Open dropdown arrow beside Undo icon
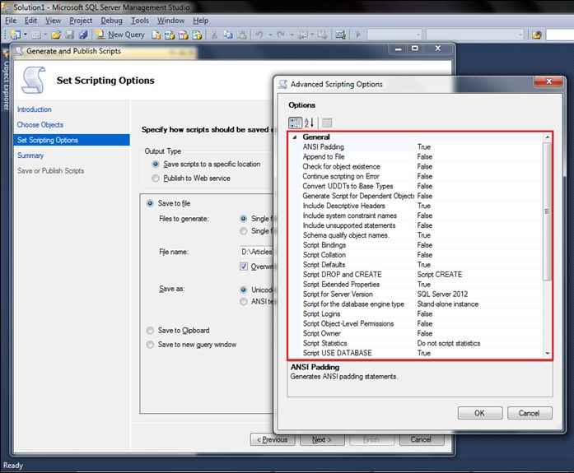574x473 pixels. [270, 35]
